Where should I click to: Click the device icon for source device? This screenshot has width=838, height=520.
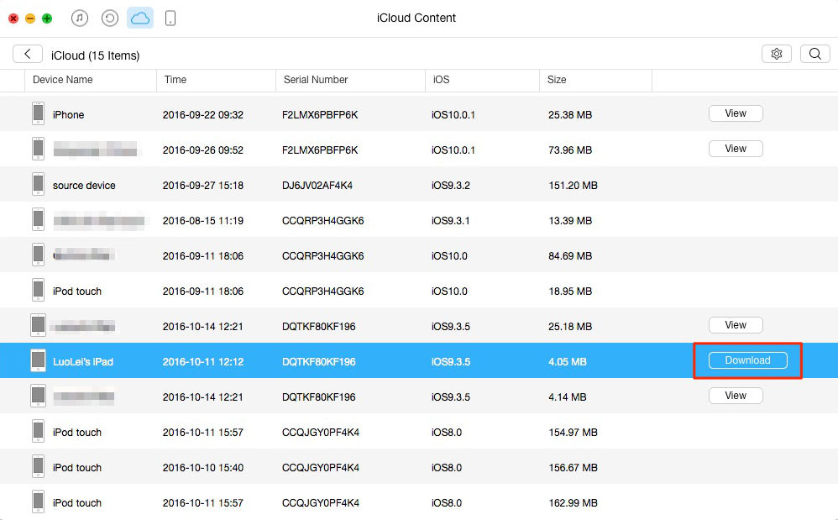point(38,185)
